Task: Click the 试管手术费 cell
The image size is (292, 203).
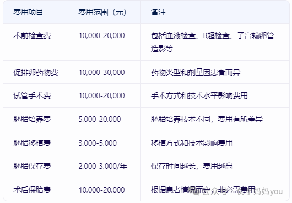Action: (32, 95)
